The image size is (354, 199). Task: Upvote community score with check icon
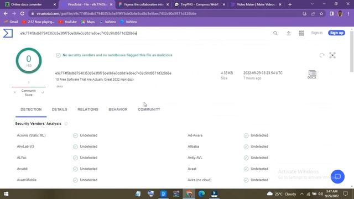pos(43,92)
